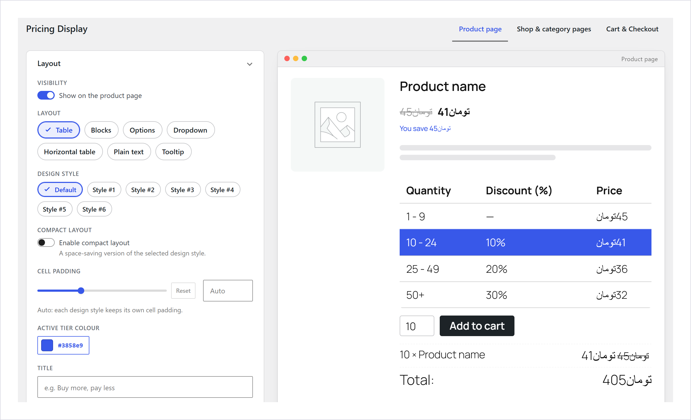691x420 pixels.
Task: Apply design Style #1
Action: tap(104, 189)
